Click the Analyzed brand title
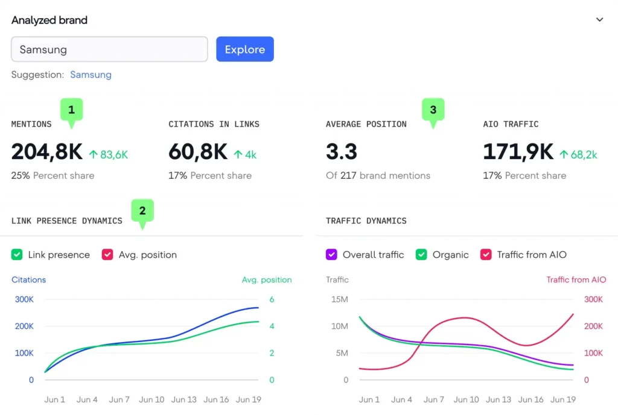The height and width of the screenshot is (415, 618). tap(49, 20)
